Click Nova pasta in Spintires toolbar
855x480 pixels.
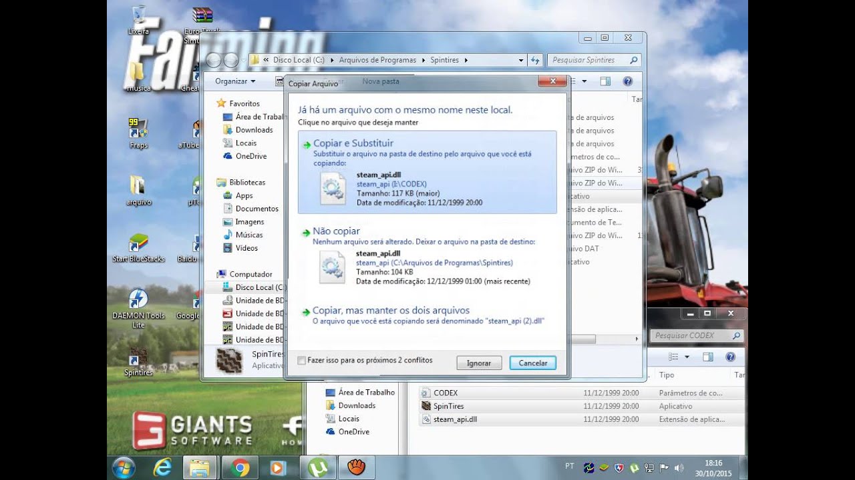coord(380,81)
